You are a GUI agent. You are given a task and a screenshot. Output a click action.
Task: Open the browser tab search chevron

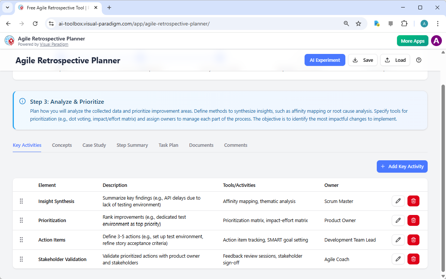7,7
